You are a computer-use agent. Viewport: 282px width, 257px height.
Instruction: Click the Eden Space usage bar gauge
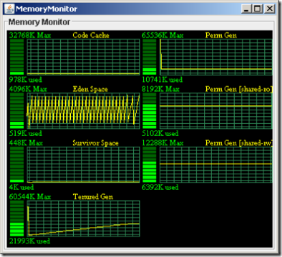point(17,111)
